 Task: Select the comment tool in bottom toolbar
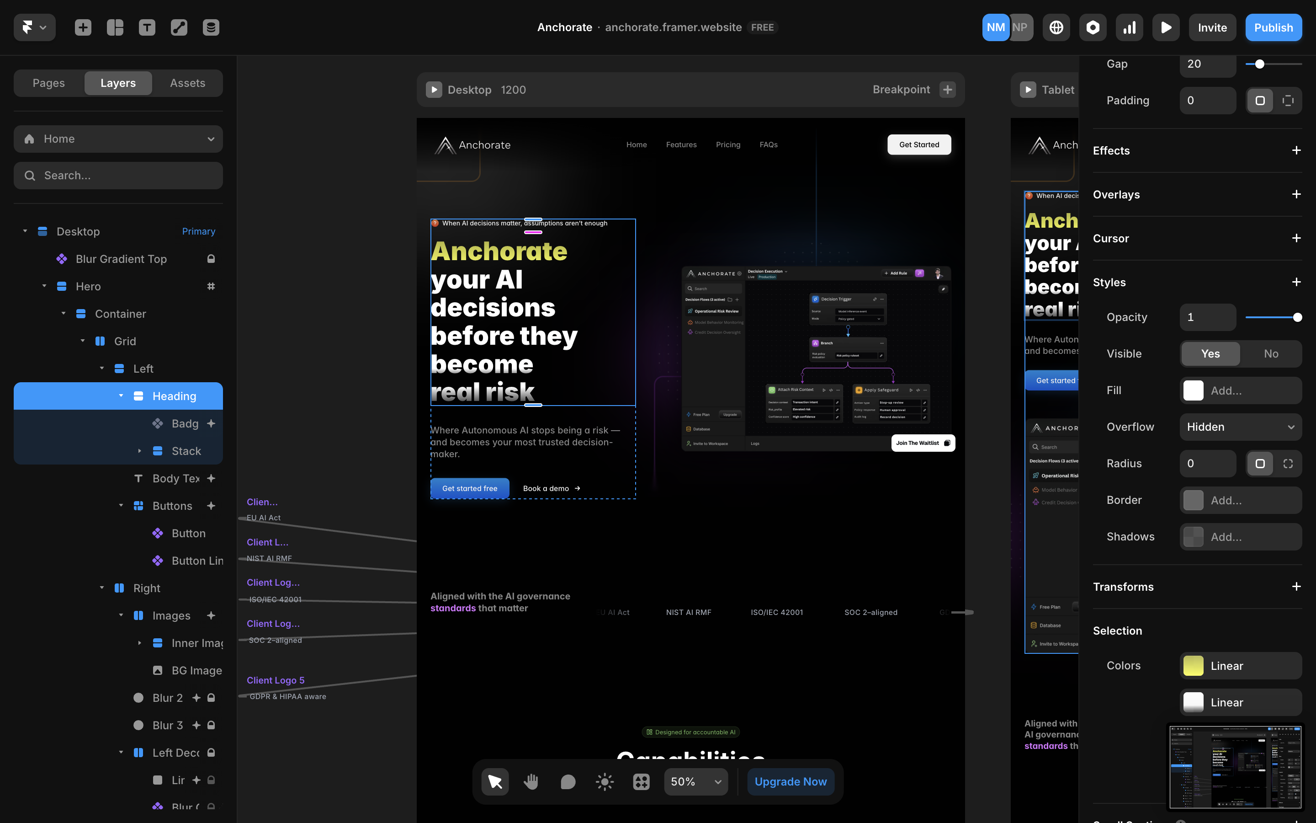(568, 782)
